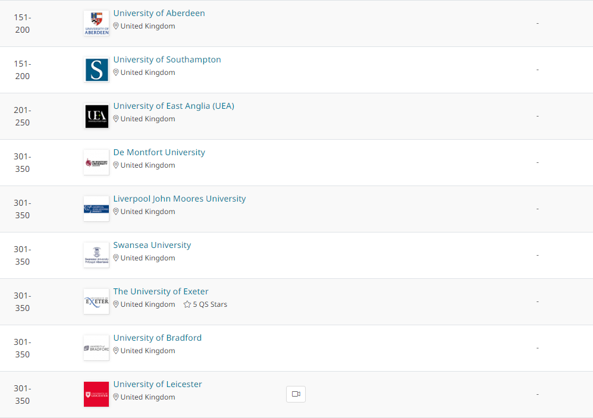Click the Southampton blue S logo

[x=96, y=70]
